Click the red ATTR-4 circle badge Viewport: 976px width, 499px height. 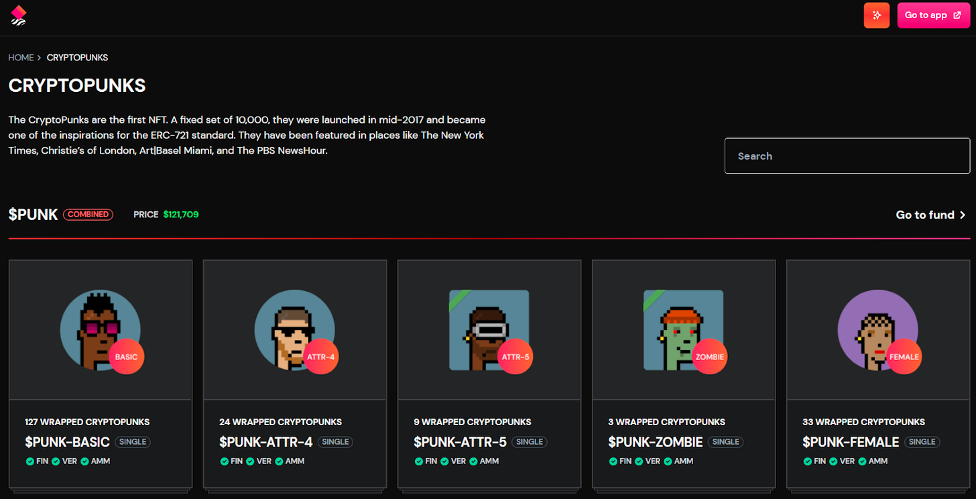(320, 357)
